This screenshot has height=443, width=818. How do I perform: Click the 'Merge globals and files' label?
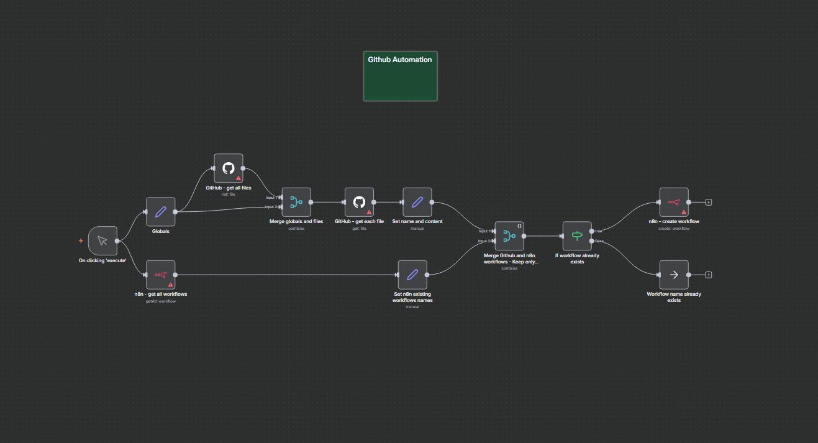point(296,221)
